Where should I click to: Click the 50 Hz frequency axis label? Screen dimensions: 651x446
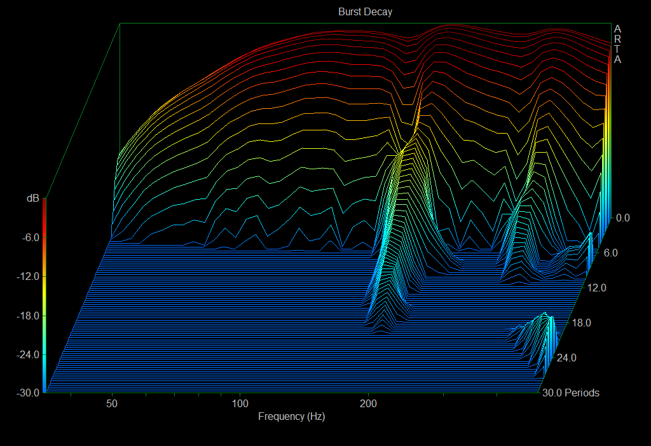pos(113,404)
